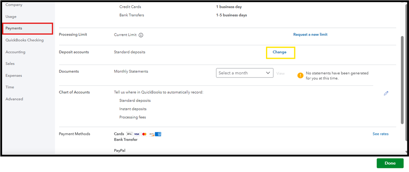This screenshot has width=409, height=172.
Task: Click the Discover card icon
Action: 151,134
